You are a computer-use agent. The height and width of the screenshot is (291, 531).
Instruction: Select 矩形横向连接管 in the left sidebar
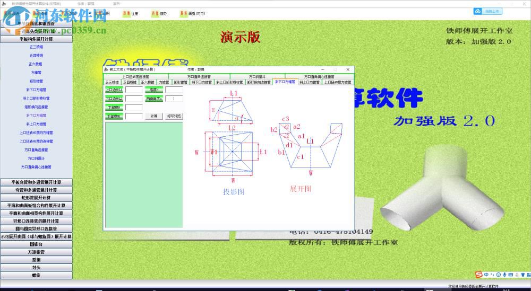point(36,107)
